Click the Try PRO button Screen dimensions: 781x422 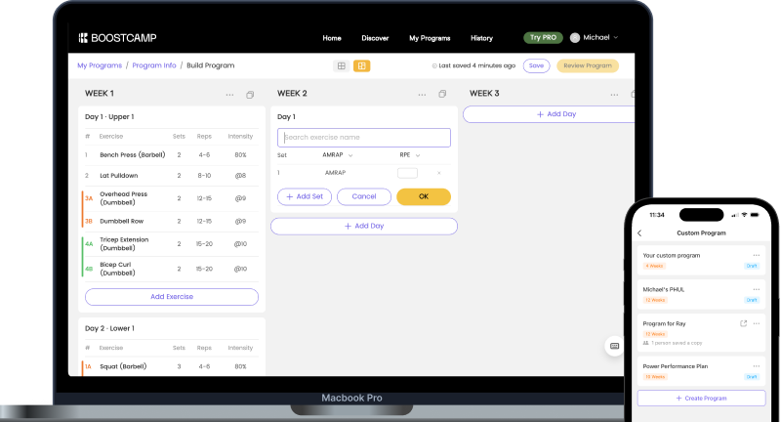click(543, 38)
